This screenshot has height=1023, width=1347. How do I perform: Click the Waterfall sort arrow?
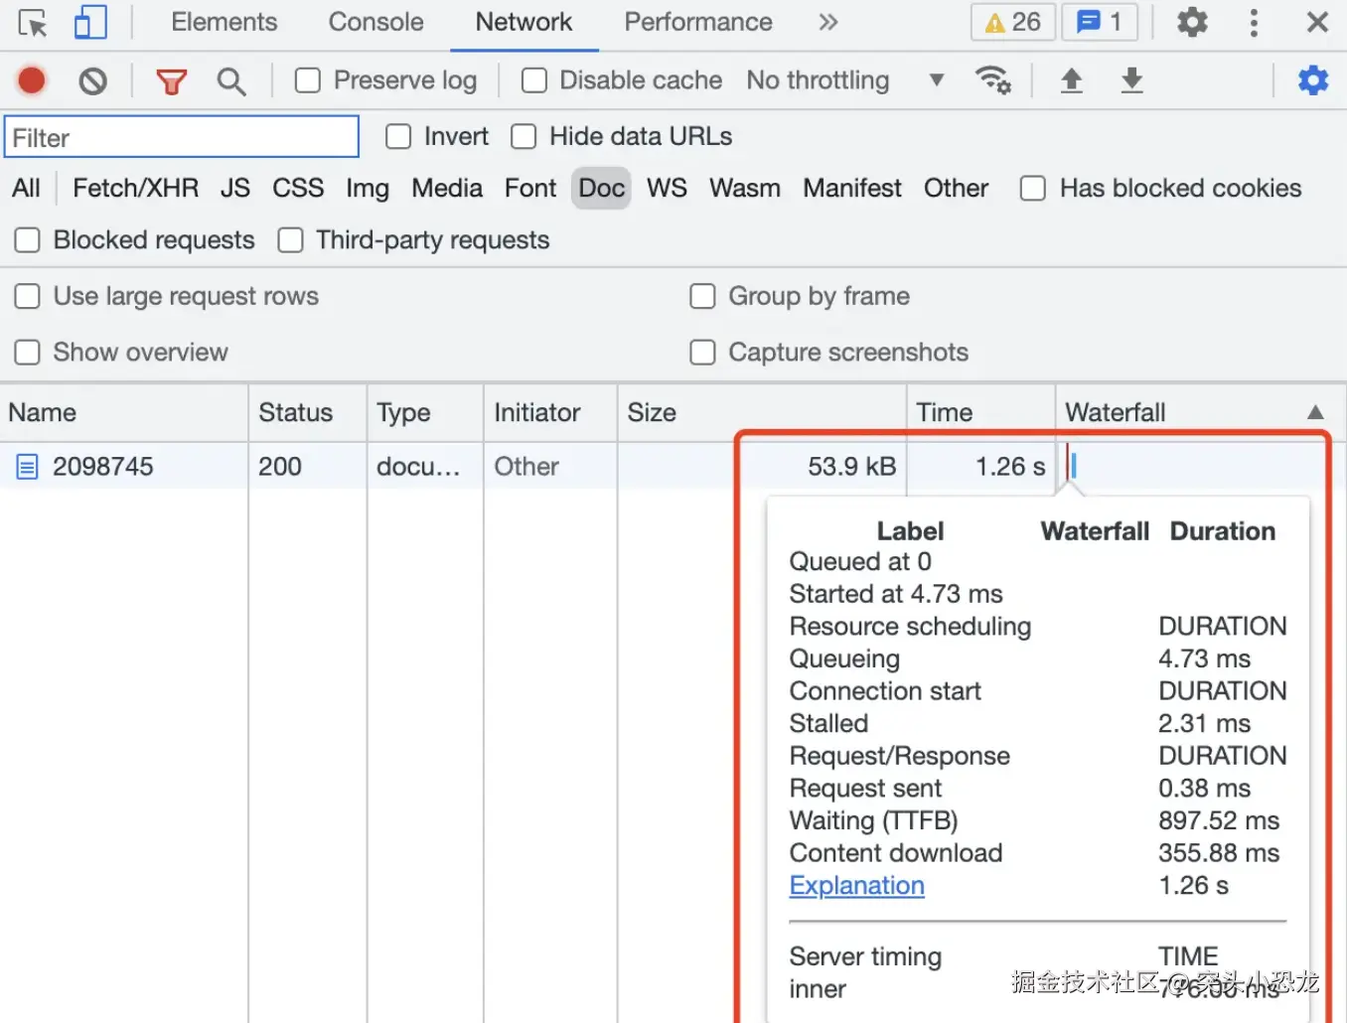pos(1315,412)
